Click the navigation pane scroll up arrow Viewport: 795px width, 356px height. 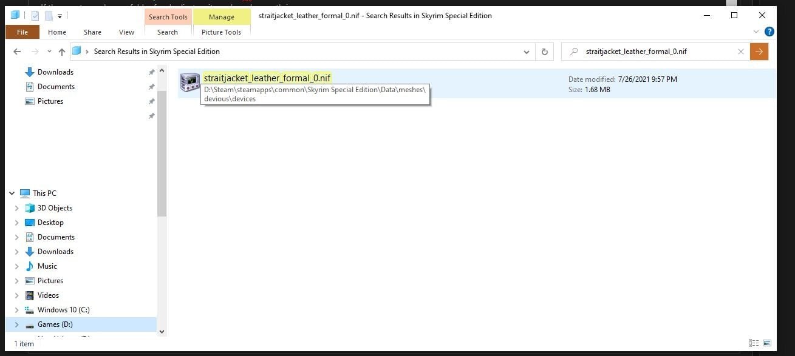pyautogui.click(x=162, y=70)
